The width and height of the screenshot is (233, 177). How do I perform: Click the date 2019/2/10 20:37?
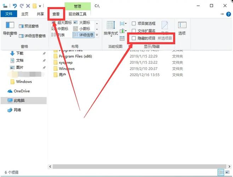pos(143,69)
